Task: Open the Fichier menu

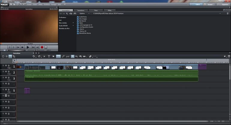Action: pyautogui.click(x=29, y=5)
